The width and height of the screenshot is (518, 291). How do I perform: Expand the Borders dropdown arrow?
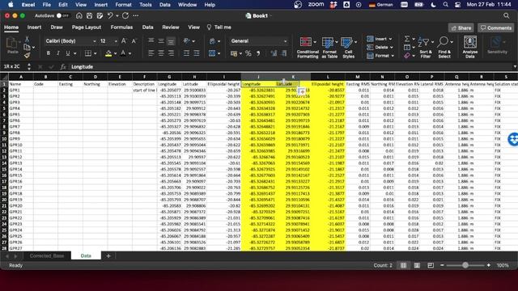[x=96, y=53]
